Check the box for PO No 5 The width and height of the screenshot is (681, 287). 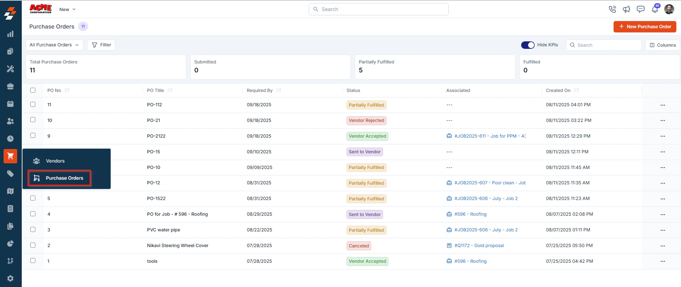[x=33, y=198]
